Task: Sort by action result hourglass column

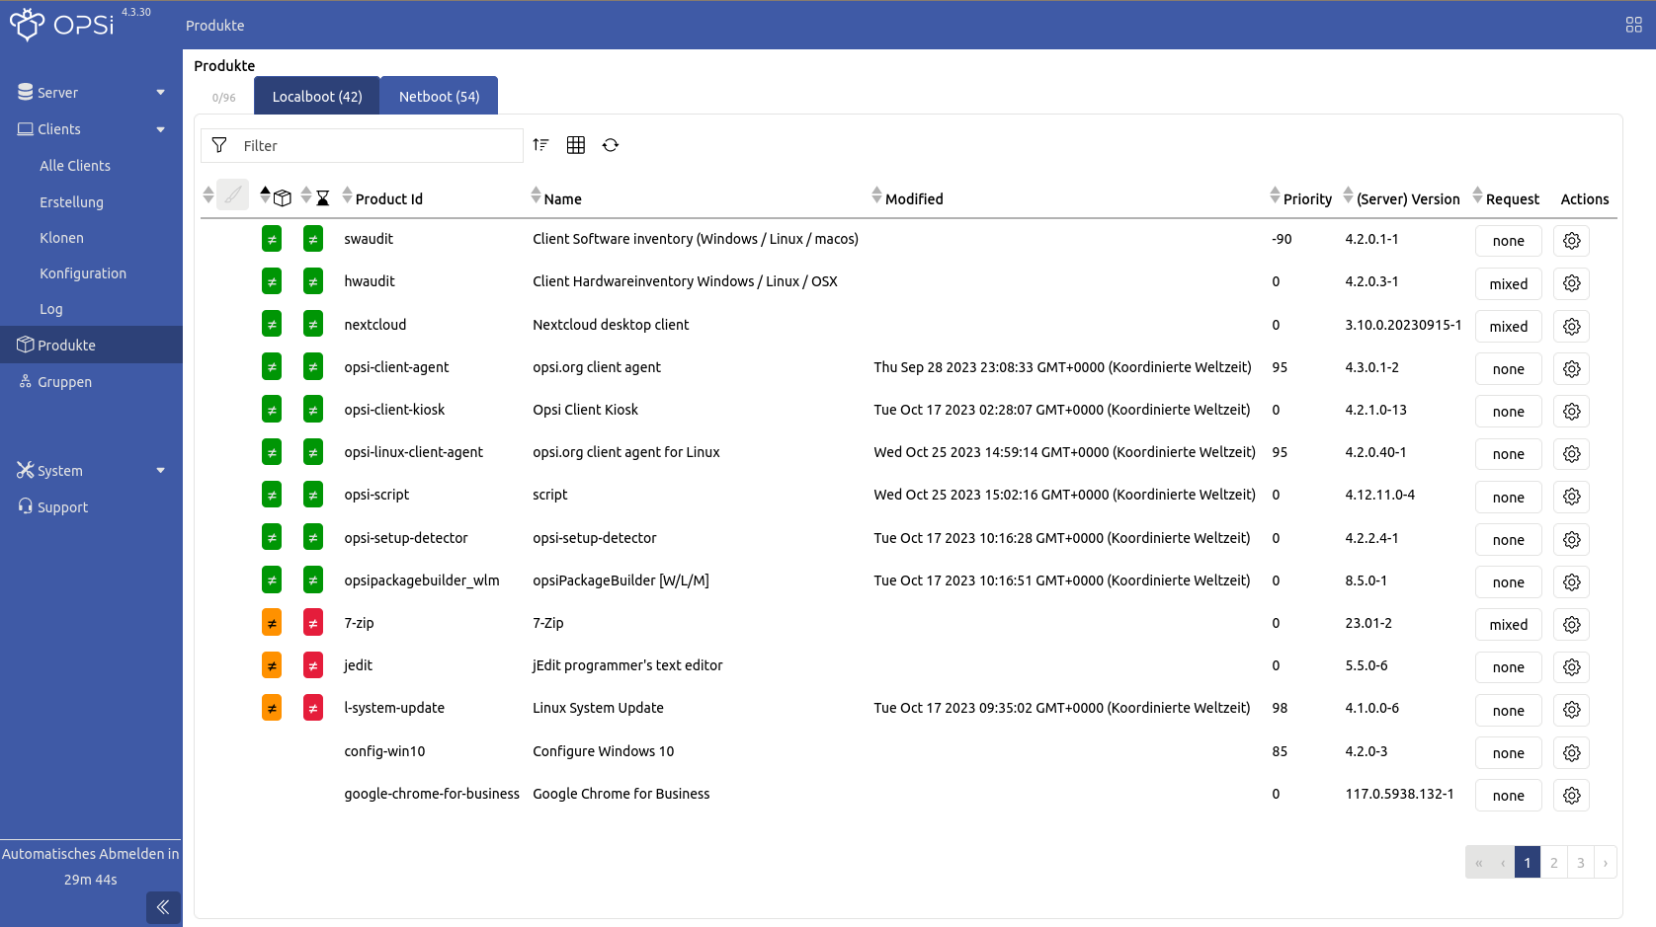Action: 315,196
